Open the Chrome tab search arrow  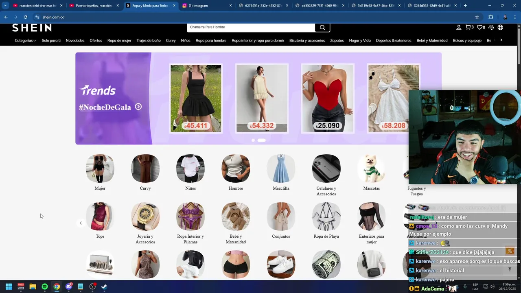[x=5, y=6]
